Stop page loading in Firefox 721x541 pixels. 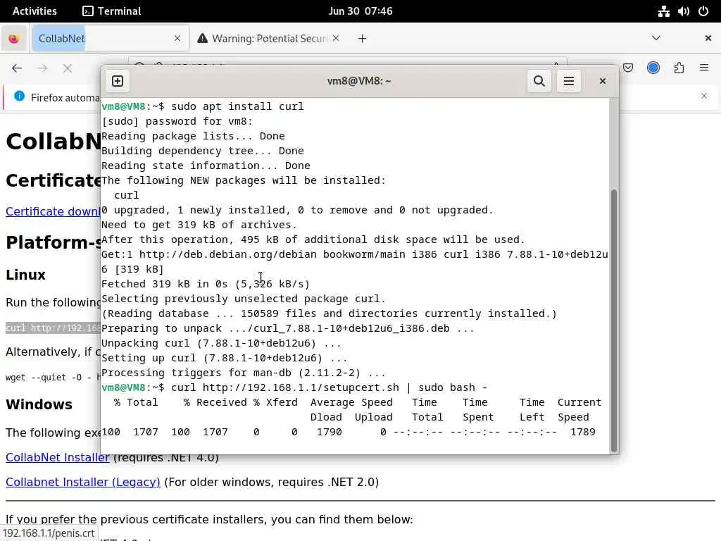(x=68, y=68)
